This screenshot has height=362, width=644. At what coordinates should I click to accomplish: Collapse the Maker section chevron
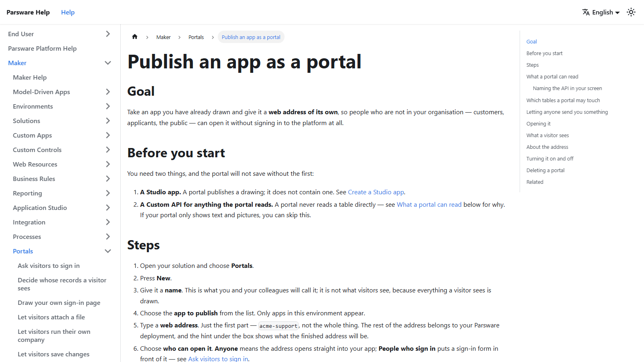(108, 63)
